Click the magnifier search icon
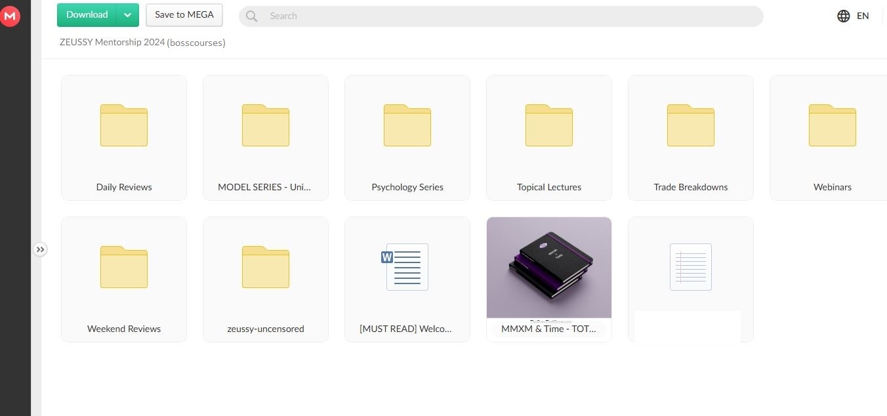This screenshot has height=416, width=887. point(252,16)
